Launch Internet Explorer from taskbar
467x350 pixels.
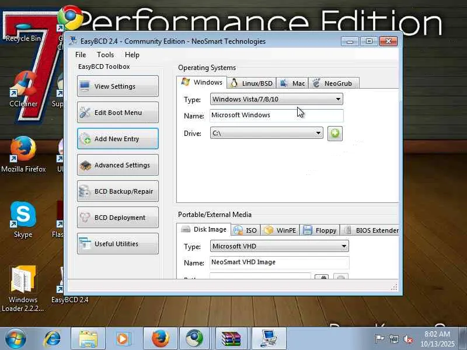(x=53, y=339)
